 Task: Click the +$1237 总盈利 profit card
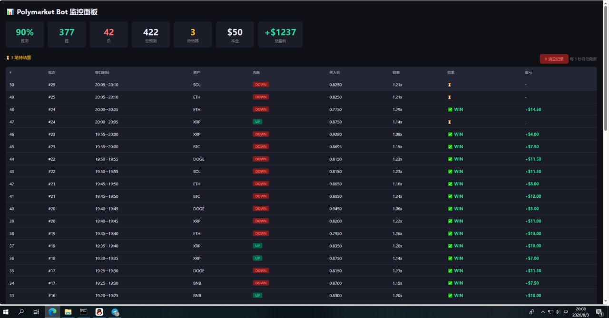point(280,35)
